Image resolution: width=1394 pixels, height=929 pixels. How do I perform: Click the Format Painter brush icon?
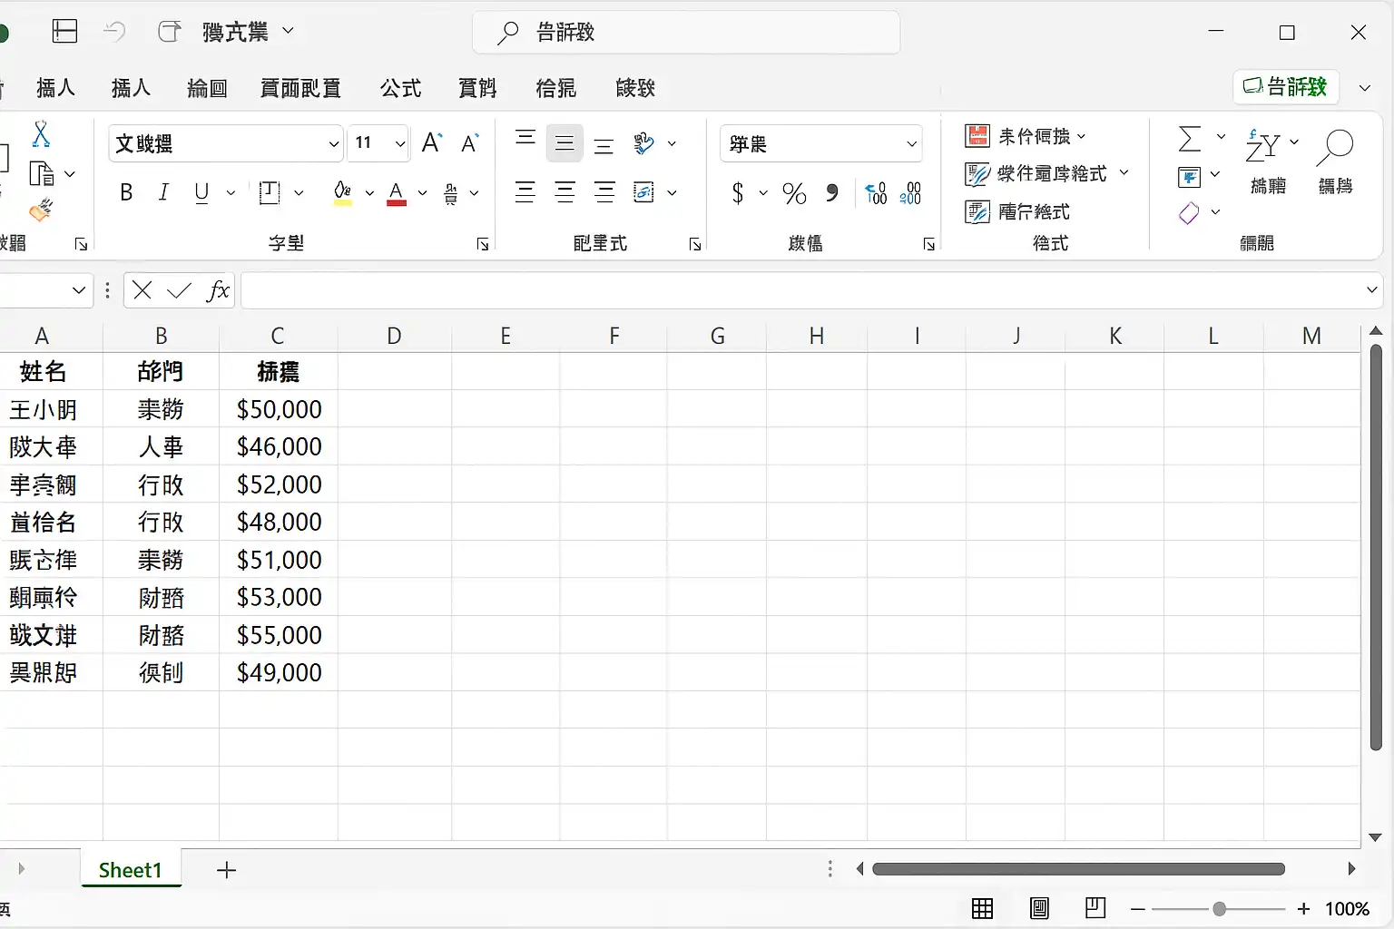point(41,210)
